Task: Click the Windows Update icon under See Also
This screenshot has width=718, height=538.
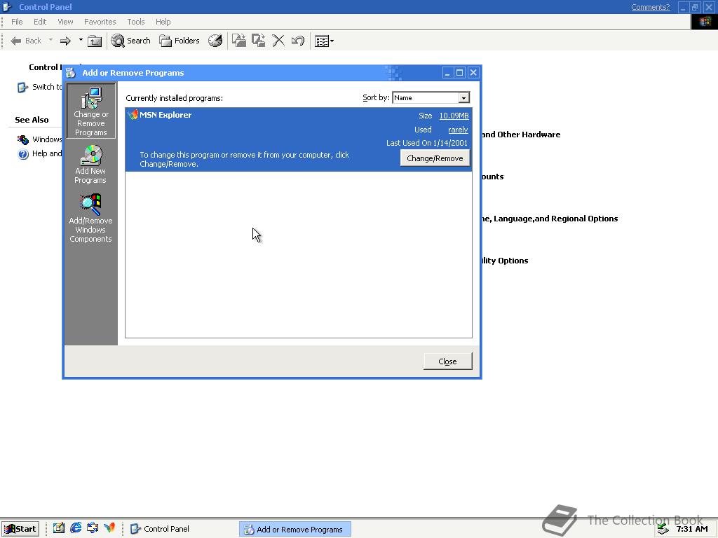Action: 23,139
